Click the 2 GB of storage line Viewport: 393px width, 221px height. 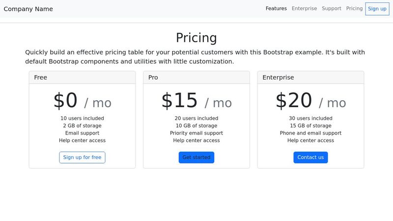[x=82, y=126]
